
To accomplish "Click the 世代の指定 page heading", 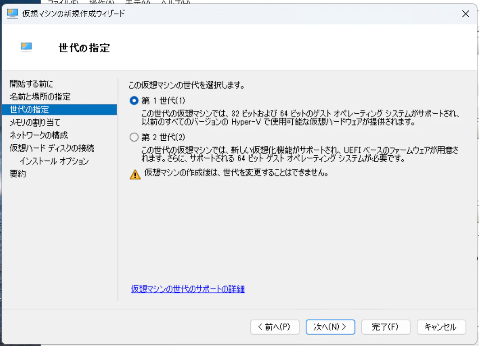I will 84,48.
